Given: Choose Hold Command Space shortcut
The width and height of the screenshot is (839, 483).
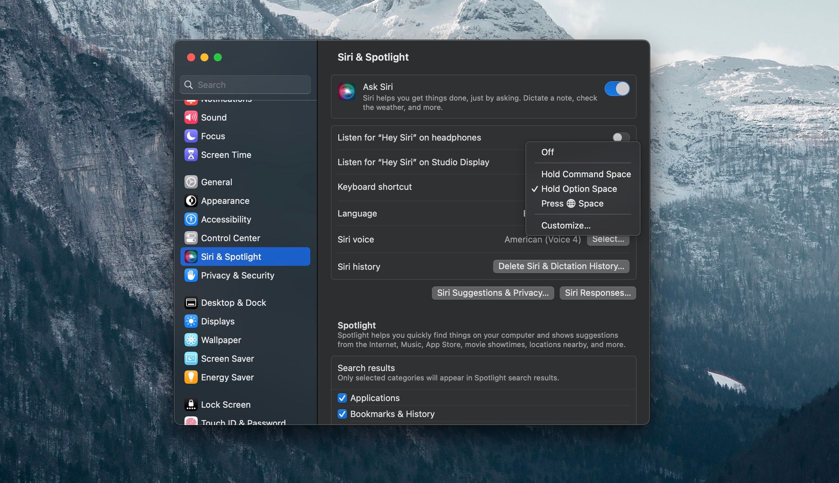Looking at the screenshot, I should (x=586, y=174).
